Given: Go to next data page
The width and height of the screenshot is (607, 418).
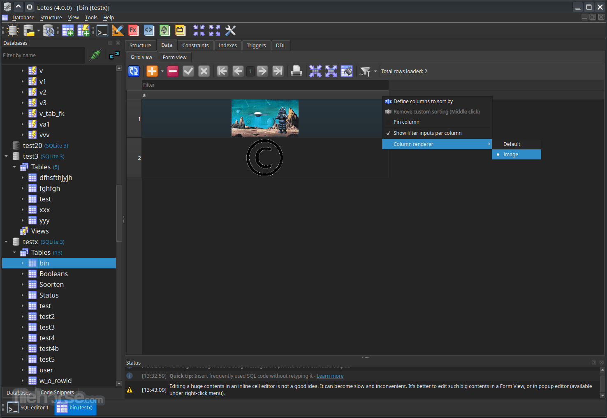Looking at the screenshot, I should coord(262,71).
